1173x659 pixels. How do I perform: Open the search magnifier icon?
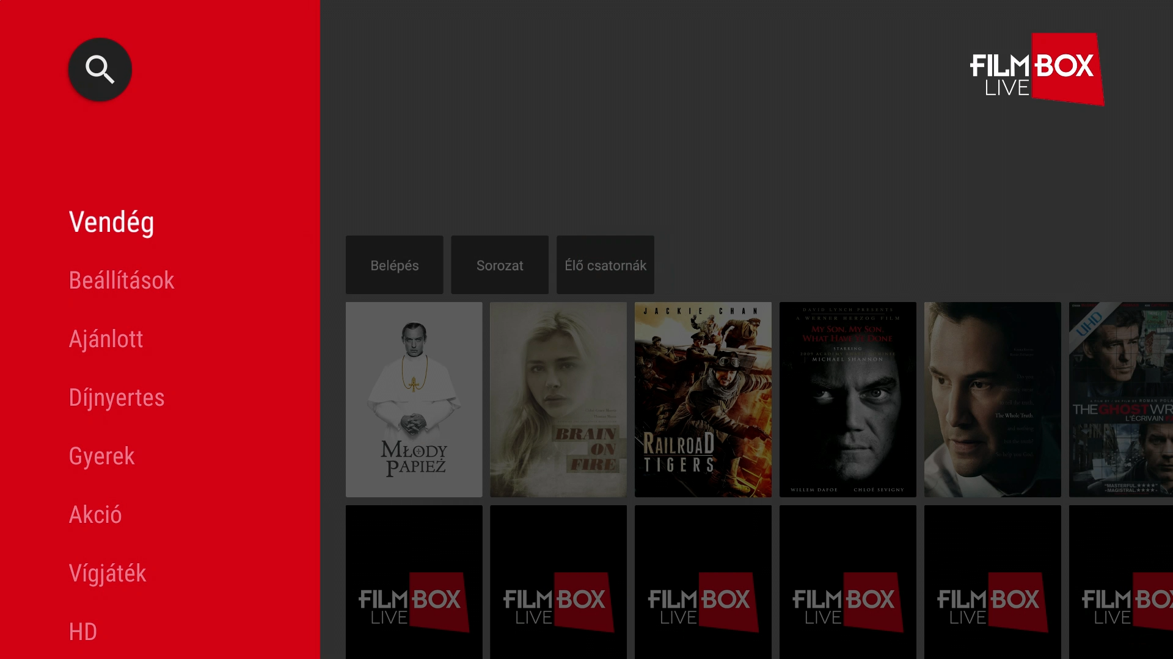click(x=100, y=70)
